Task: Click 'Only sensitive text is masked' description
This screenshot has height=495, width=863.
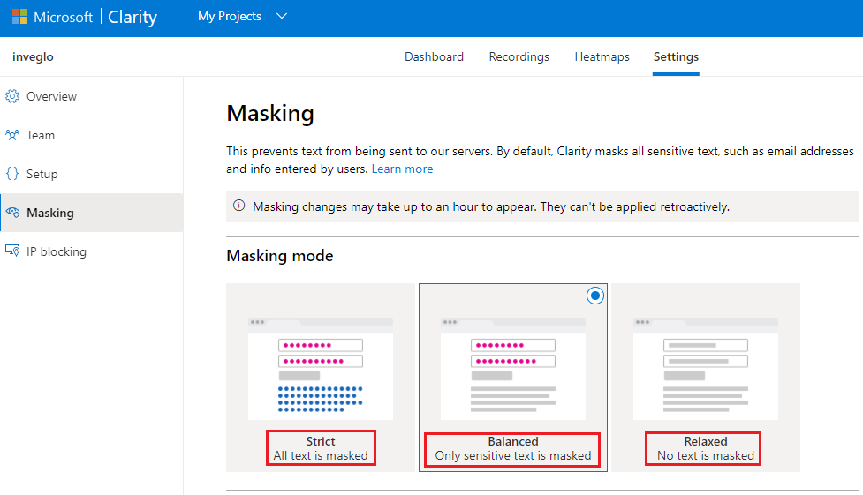Action: pyautogui.click(x=513, y=455)
